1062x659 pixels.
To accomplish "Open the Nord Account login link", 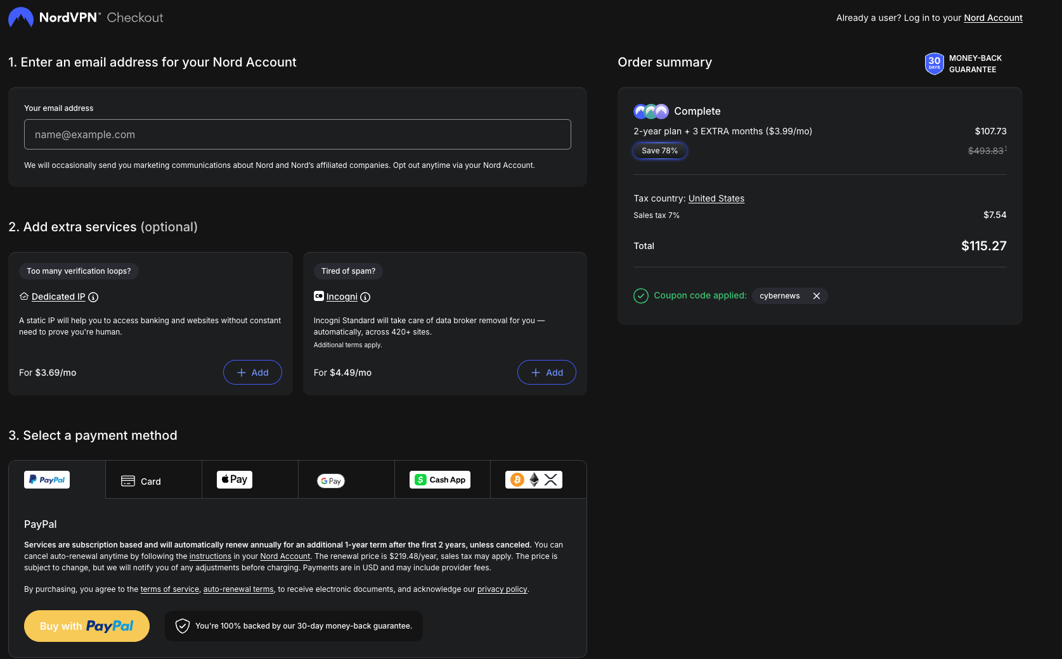I will tap(993, 18).
